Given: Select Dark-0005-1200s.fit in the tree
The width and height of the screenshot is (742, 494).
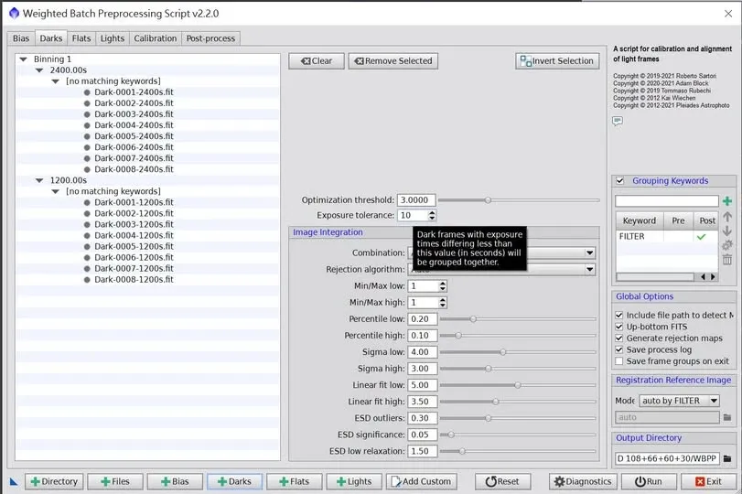Looking at the screenshot, I should (134, 246).
